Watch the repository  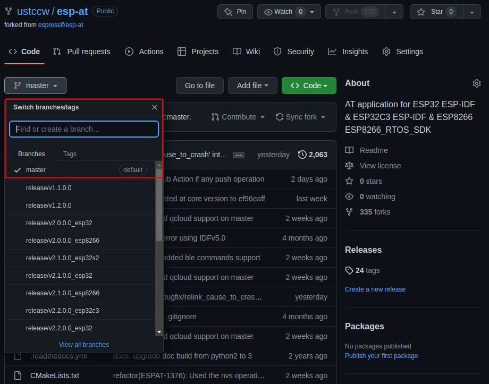[284, 12]
